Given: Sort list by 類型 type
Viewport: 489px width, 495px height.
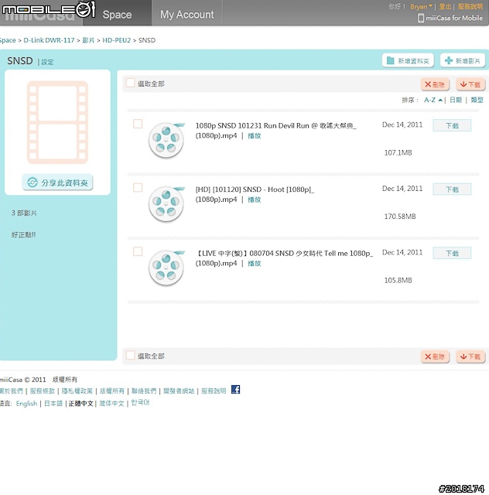Looking at the screenshot, I should point(477,100).
